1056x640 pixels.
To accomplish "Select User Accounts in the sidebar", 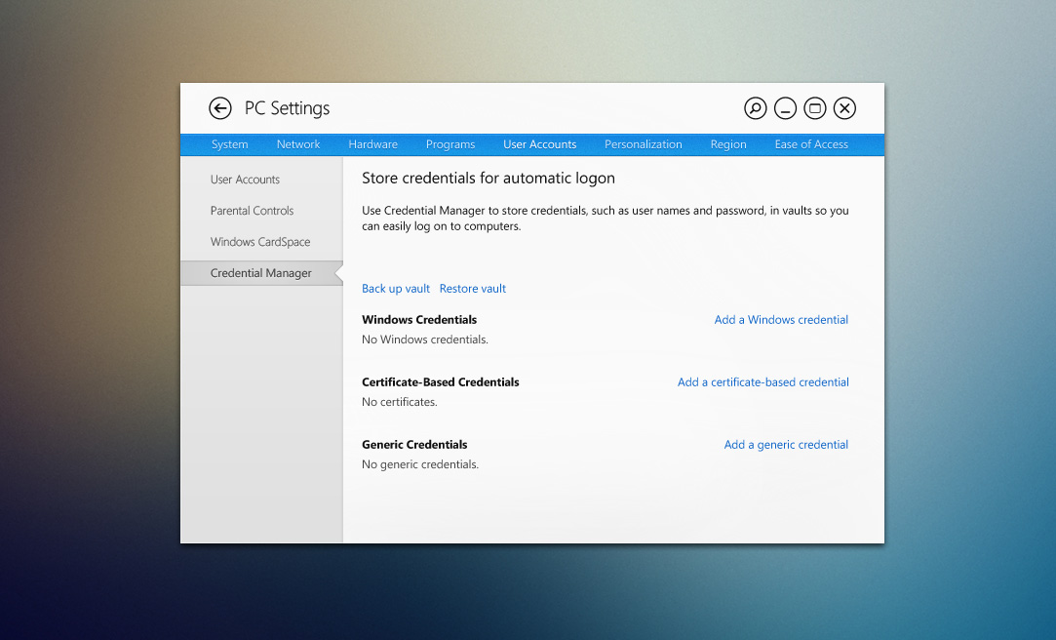I will pyautogui.click(x=245, y=179).
